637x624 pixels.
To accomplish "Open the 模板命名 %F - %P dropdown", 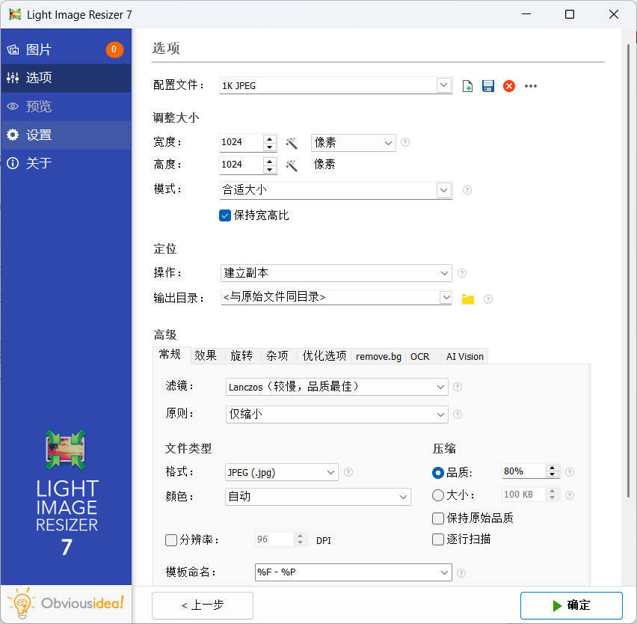I will 444,572.
